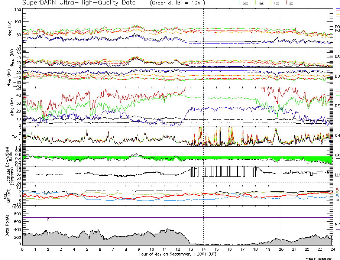Click the dashed vertical line at hour 14
Screen dimensions: 340x260
[x=203, y=111]
